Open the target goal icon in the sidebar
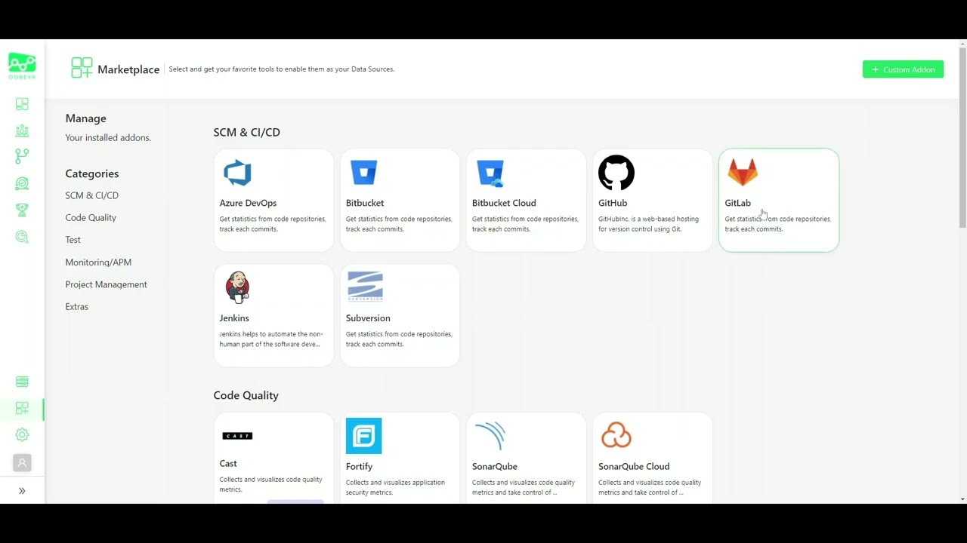 (x=22, y=183)
